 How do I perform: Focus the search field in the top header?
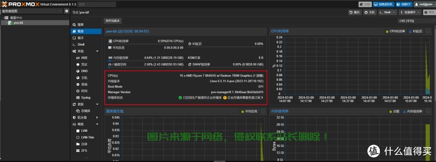click(x=97, y=4)
